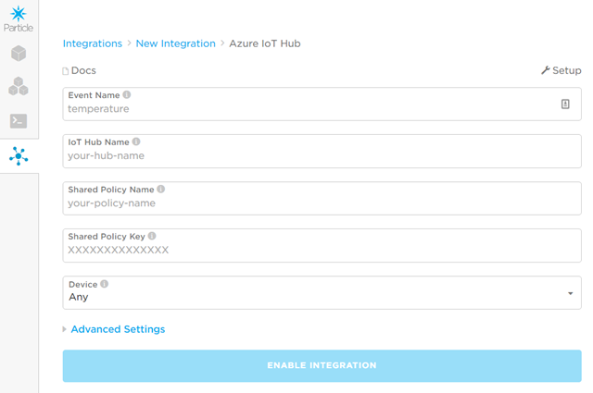Open the Docs link

[82, 70]
